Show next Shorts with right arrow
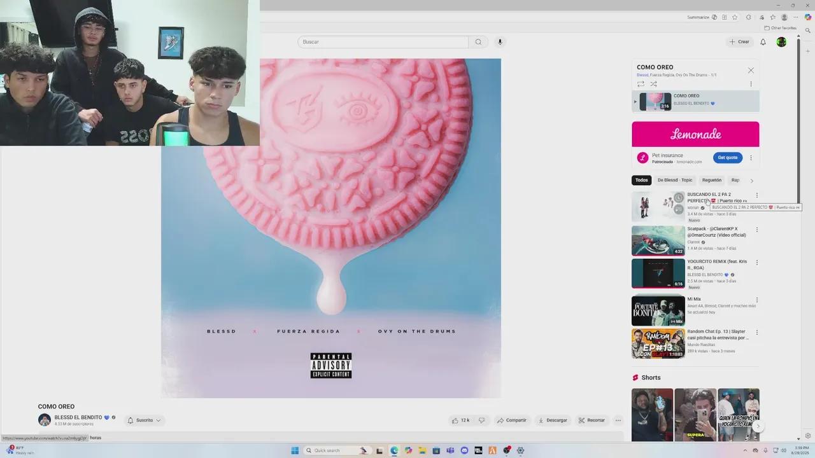 757,427
